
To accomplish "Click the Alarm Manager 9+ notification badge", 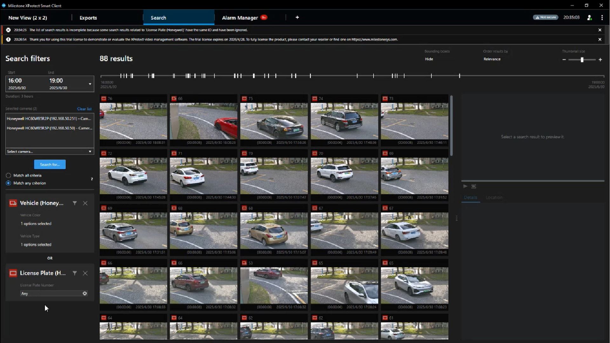I will coord(264,17).
